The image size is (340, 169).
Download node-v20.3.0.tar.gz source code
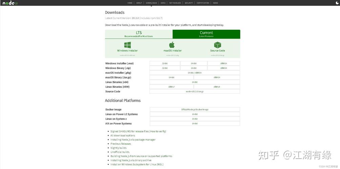pos(195,91)
